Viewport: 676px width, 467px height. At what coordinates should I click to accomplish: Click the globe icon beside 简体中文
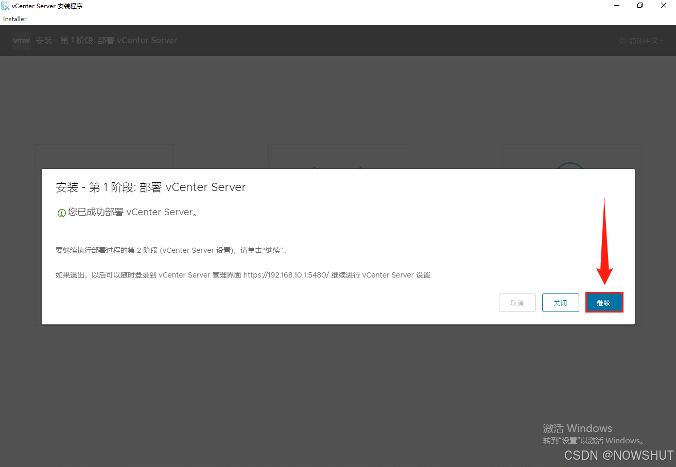pyautogui.click(x=623, y=41)
